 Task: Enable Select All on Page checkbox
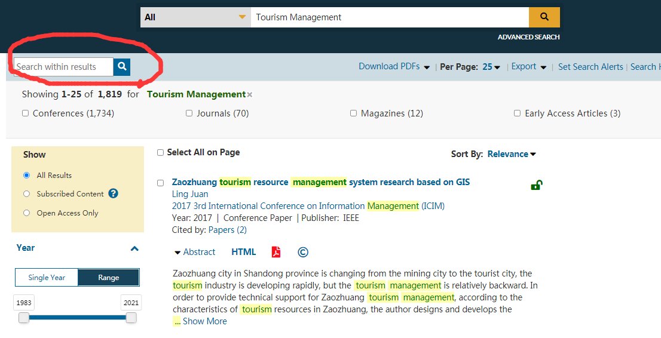coord(160,153)
